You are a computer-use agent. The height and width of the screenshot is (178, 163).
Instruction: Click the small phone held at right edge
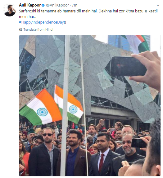pos(139,143)
